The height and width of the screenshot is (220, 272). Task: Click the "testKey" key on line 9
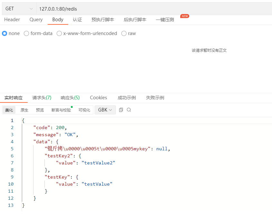[x=57, y=177]
